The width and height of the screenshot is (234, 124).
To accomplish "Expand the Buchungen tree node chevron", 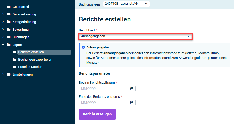I will point(3,37).
